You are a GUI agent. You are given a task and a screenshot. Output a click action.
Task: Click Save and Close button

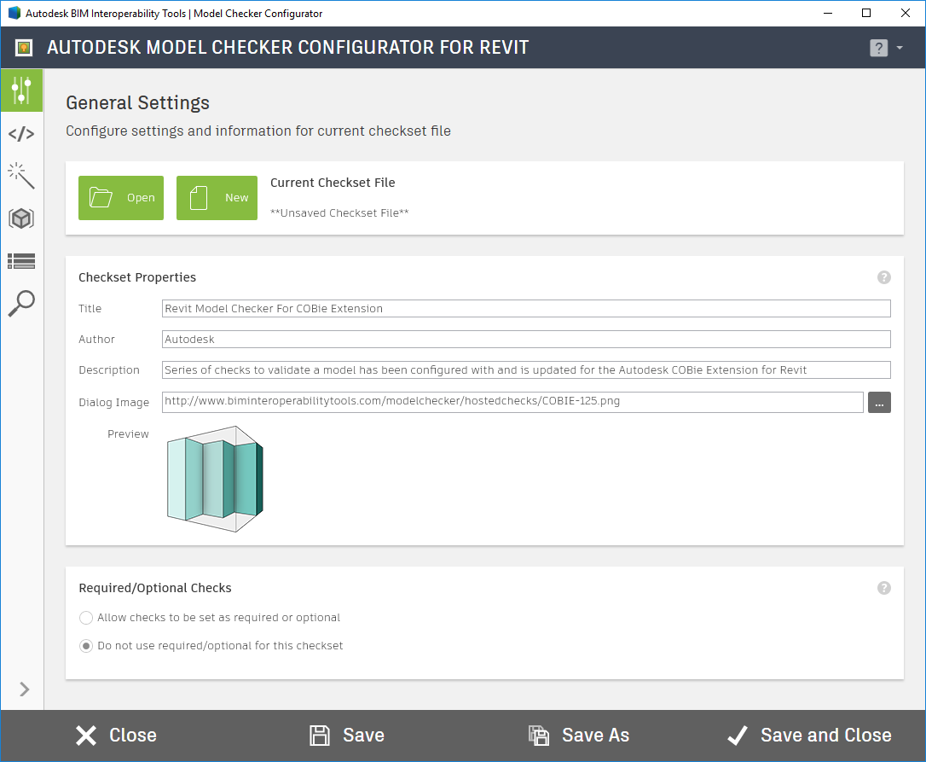tap(809, 736)
